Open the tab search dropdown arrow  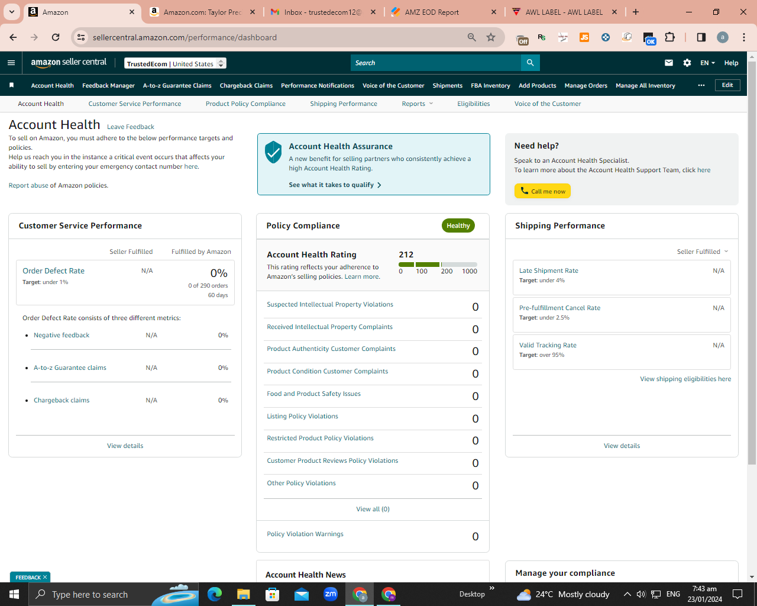pyautogui.click(x=12, y=12)
